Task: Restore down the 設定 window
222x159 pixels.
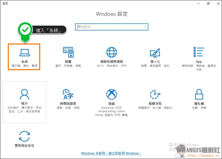Action: click(208, 4)
